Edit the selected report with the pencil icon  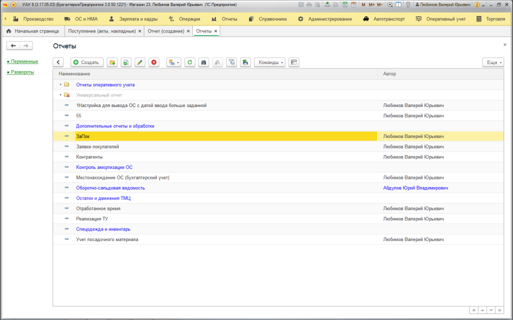point(140,62)
